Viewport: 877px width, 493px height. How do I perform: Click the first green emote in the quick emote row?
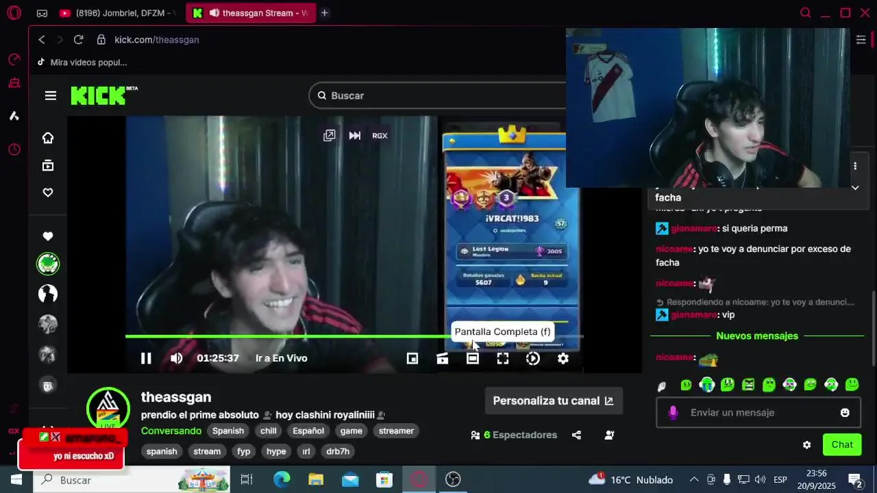point(686,385)
